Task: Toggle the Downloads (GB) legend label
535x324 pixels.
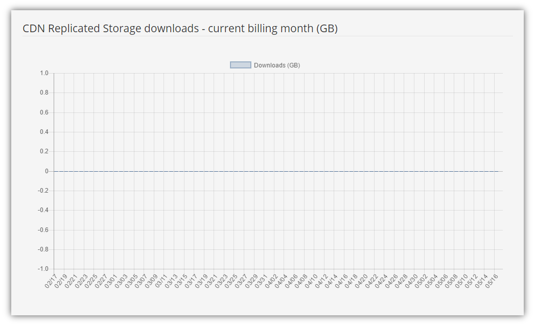Action: pos(276,65)
